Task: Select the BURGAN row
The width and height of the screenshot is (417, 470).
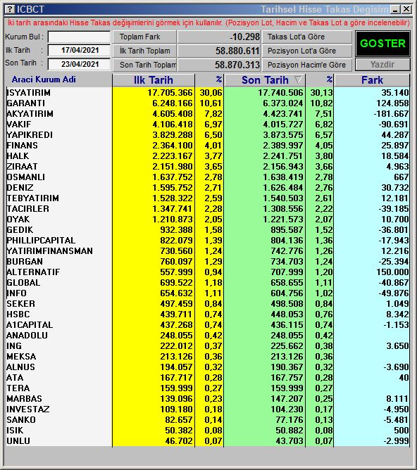Action: click(x=208, y=261)
